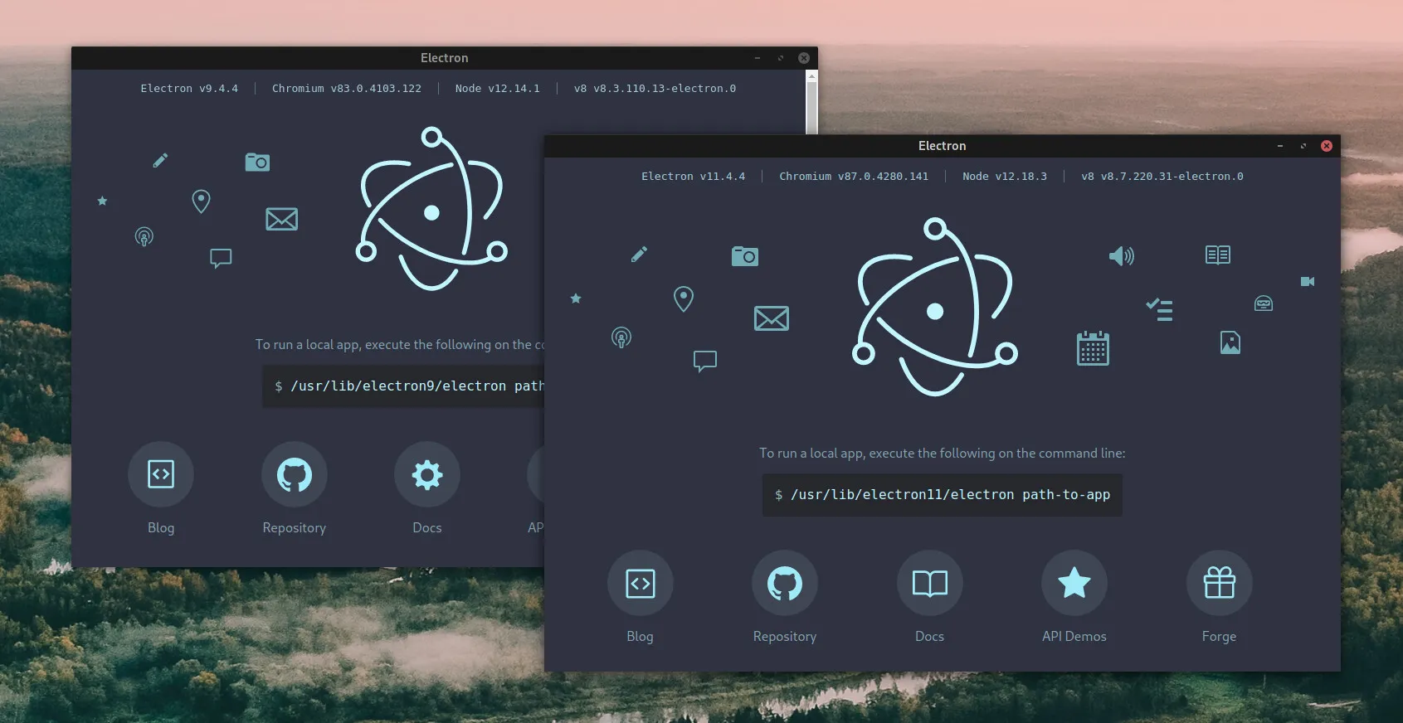This screenshot has height=723, width=1403.
Task: Click the "Repository" label in front window
Action: pyautogui.click(x=784, y=636)
